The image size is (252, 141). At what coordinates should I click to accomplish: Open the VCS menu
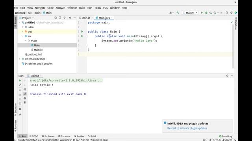pyautogui.click(x=105, y=8)
